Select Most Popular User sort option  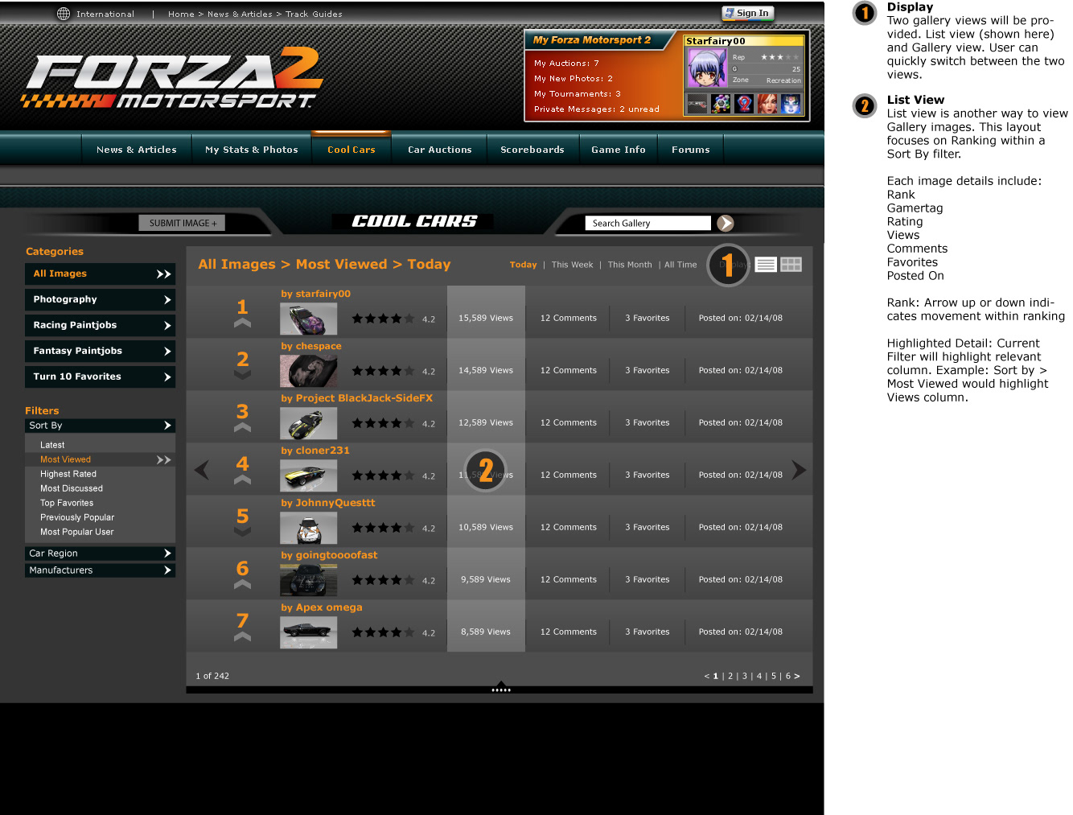[77, 532]
